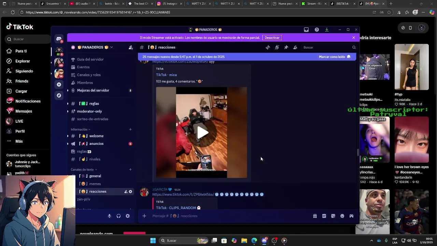
Task: Focus Mensaje reacciones input box
Action: [230, 216]
